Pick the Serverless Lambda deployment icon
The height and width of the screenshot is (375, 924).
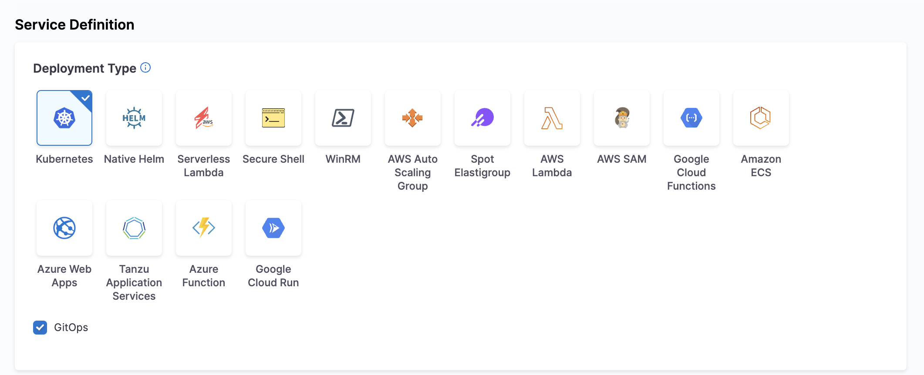click(204, 118)
